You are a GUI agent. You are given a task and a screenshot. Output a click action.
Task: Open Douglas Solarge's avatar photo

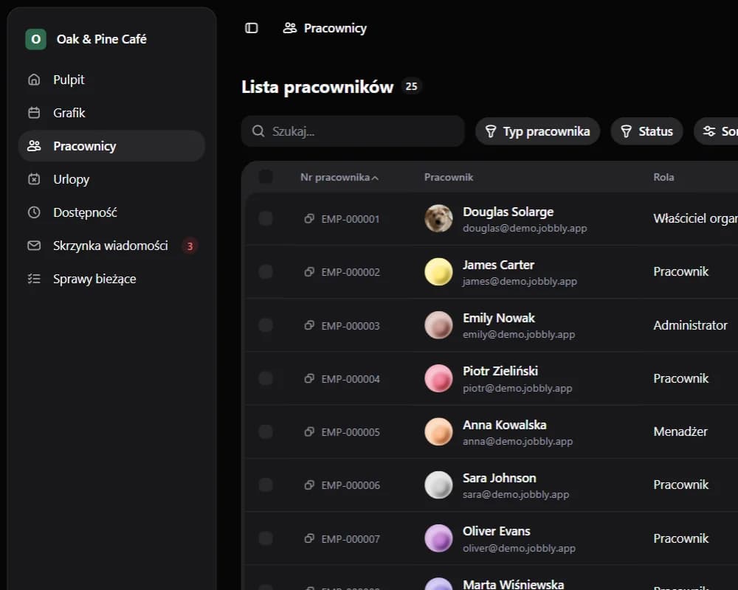click(438, 218)
